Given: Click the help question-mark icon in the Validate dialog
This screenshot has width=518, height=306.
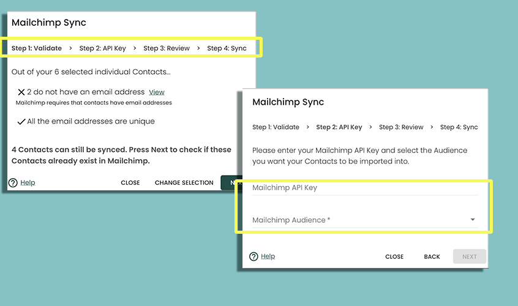Looking at the screenshot, I should coord(13,182).
